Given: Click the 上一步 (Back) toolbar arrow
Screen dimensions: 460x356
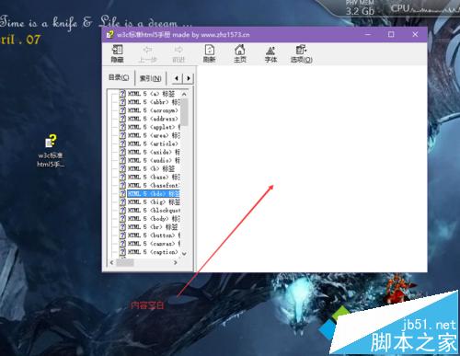Looking at the screenshot, I should click(148, 53).
